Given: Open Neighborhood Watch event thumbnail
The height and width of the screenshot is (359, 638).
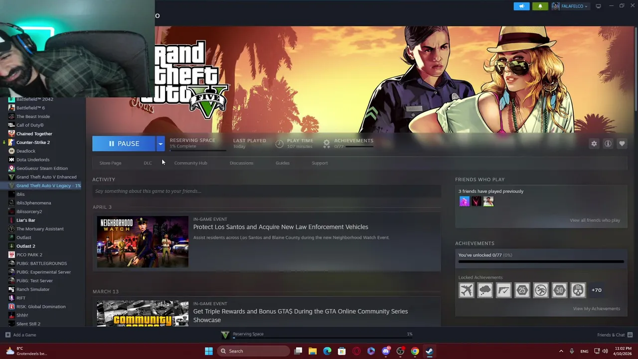Looking at the screenshot, I should click(x=143, y=242).
